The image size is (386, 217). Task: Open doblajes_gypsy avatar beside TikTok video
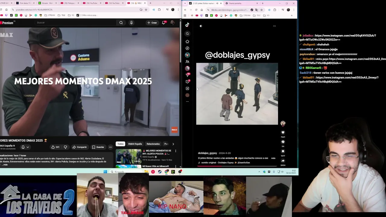pos(283,123)
